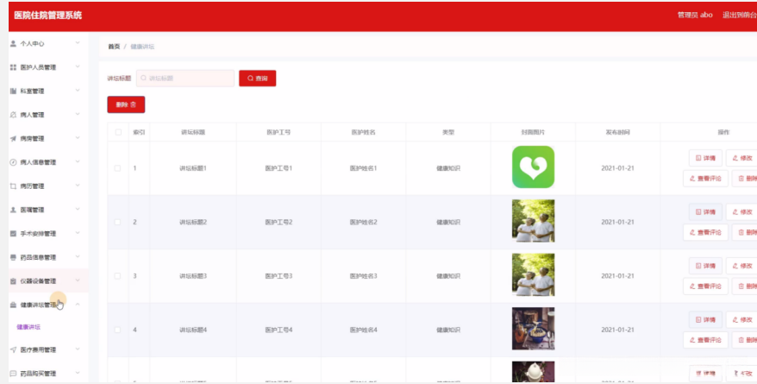Click the magnifier icon inside 讲坛标题 search box
The height and width of the screenshot is (384, 757).
tap(143, 78)
